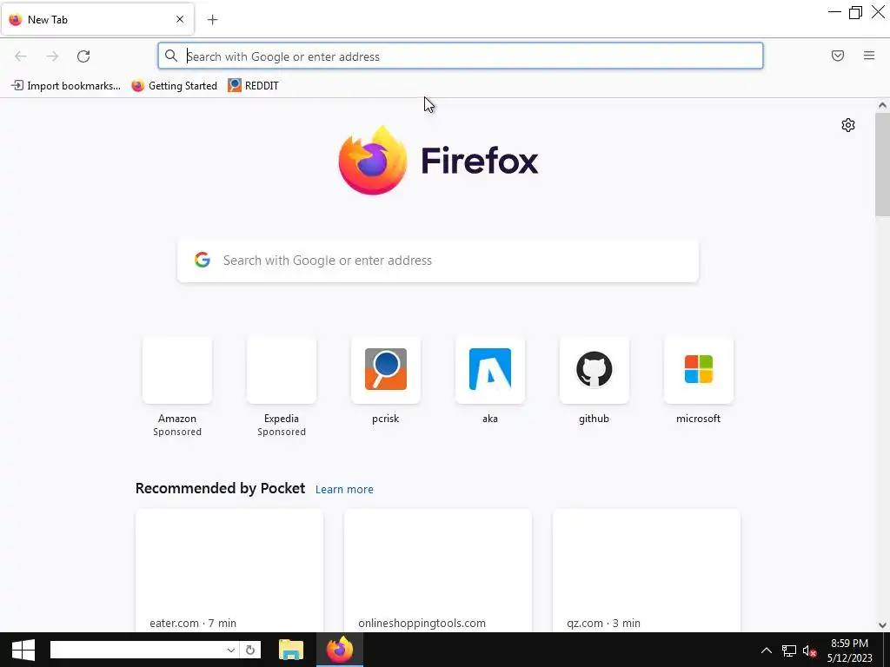Close the New Tab tab
This screenshot has width=890, height=667.
click(180, 19)
